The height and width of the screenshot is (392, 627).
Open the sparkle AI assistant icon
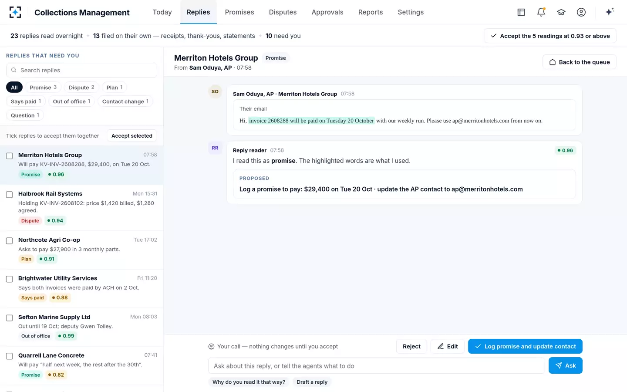click(x=610, y=12)
